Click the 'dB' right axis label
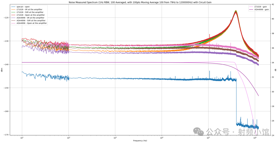The width and height of the screenshot is (278, 143). click(x=276, y=70)
